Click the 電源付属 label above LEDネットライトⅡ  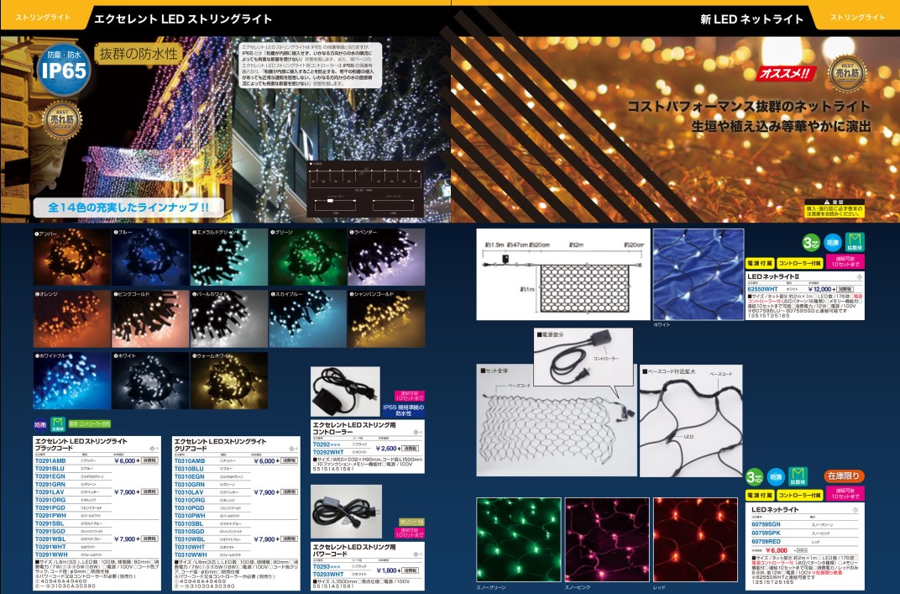click(x=759, y=264)
